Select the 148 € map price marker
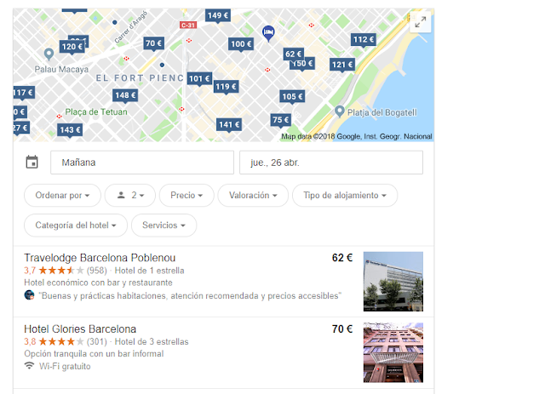This screenshot has height=394, width=545. coord(125,95)
